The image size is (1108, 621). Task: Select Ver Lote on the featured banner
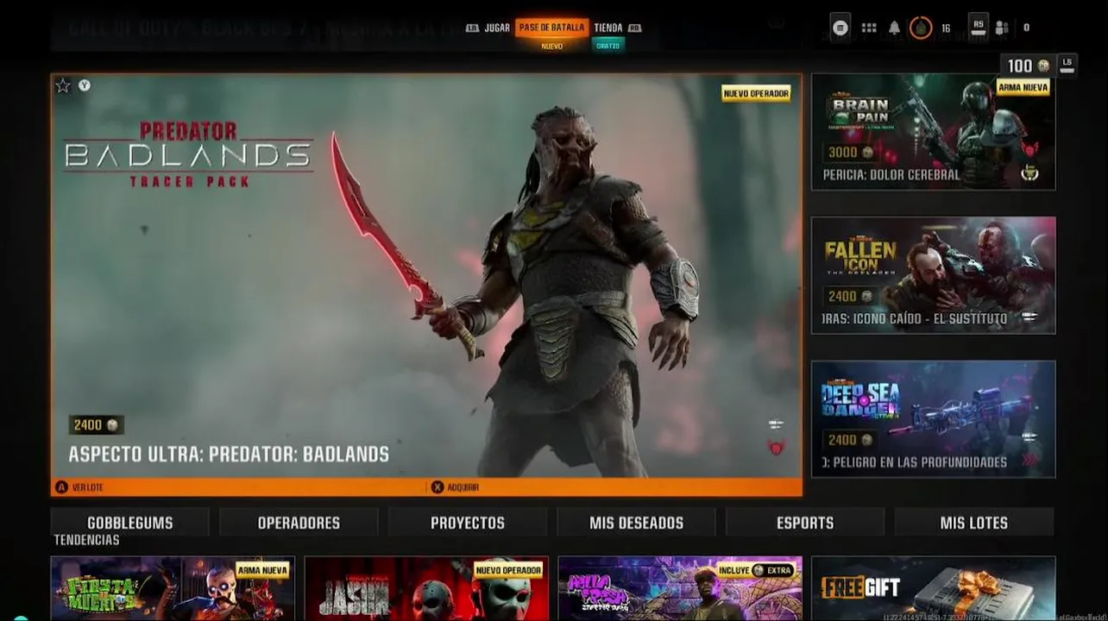point(88,487)
